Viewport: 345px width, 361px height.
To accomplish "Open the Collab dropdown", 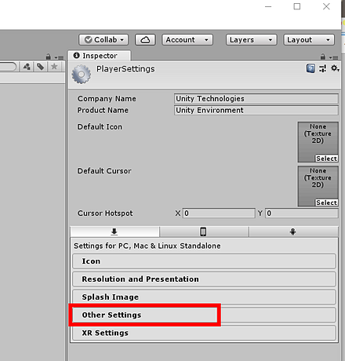I will coord(103,40).
